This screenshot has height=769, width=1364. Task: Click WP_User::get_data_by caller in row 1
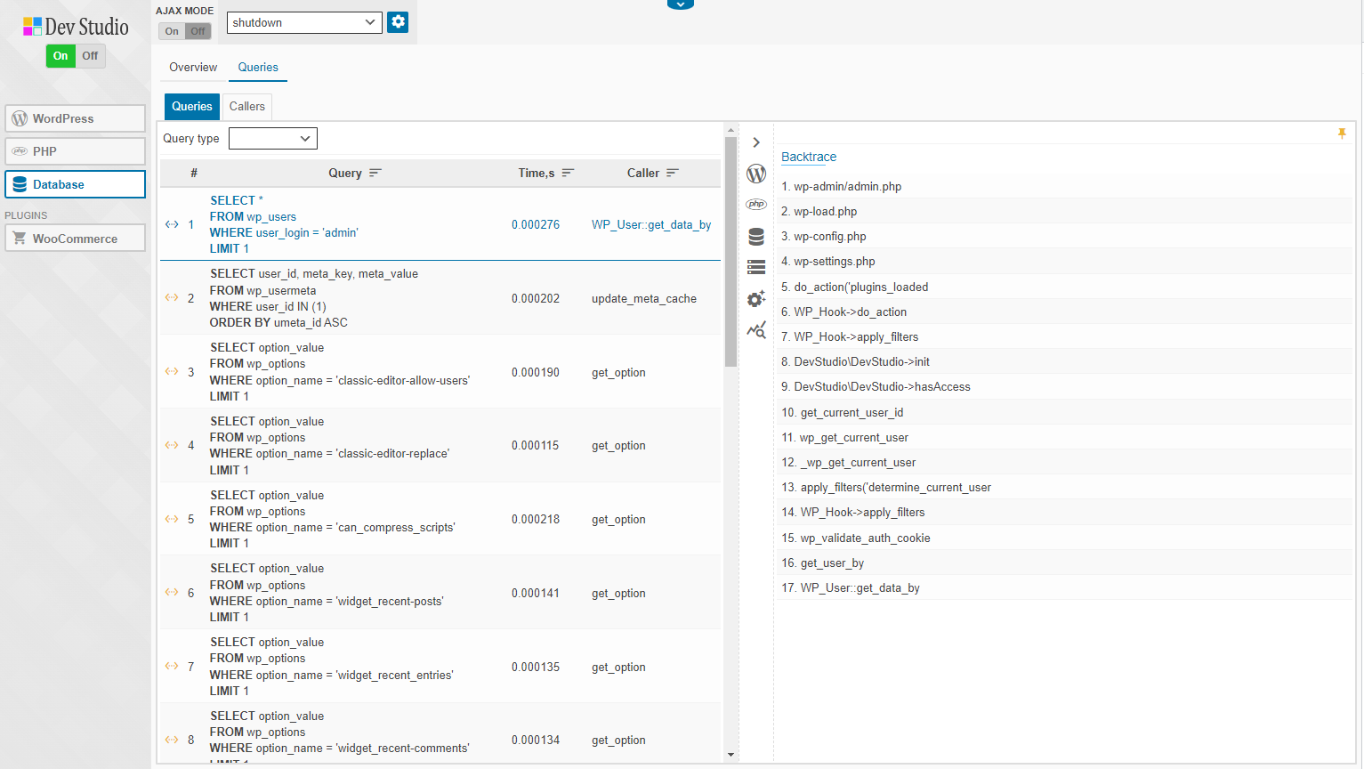pyautogui.click(x=651, y=224)
